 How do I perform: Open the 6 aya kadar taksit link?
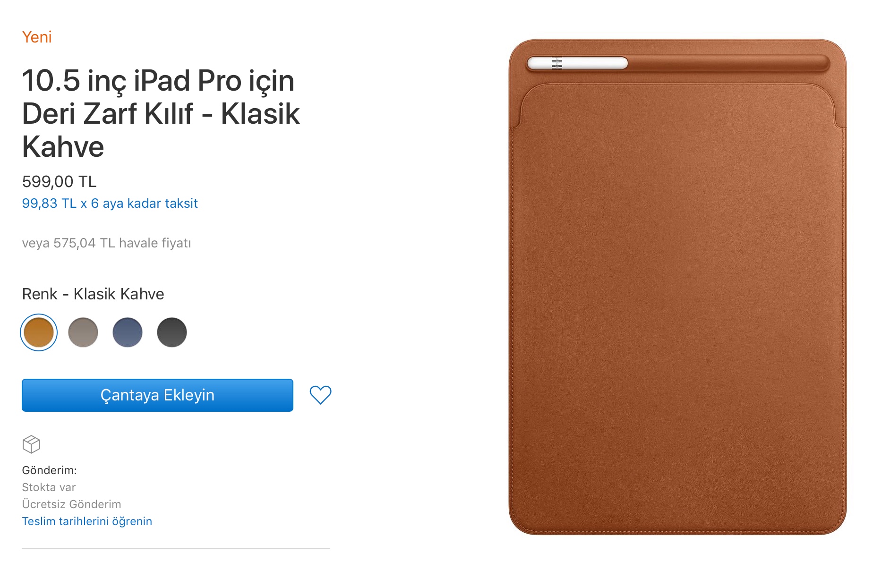point(110,204)
